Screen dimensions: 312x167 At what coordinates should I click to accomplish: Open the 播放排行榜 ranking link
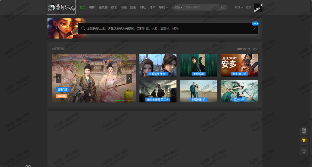(244, 49)
